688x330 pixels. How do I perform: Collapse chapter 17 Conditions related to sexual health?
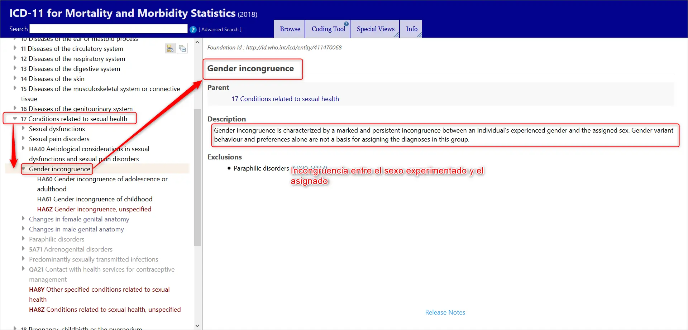15,118
